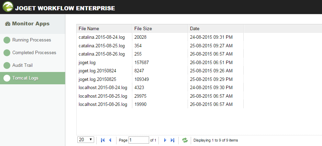The width and height of the screenshot is (322, 146).
Task: Click the Monitor Apps dashboard icon
Action: tap(8, 24)
